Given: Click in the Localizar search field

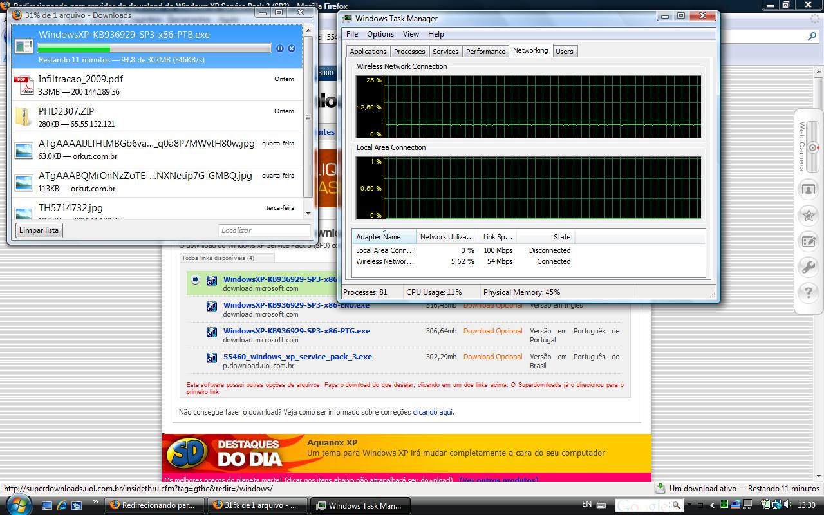Looking at the screenshot, I should tap(264, 230).
